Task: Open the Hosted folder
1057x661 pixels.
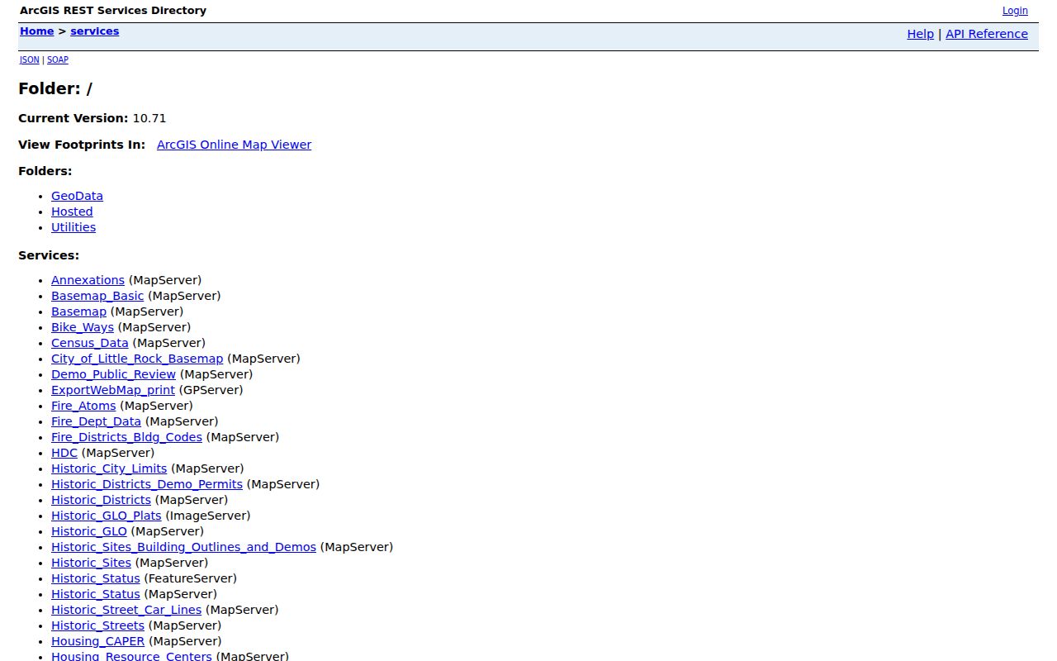Action: pyautogui.click(x=72, y=212)
